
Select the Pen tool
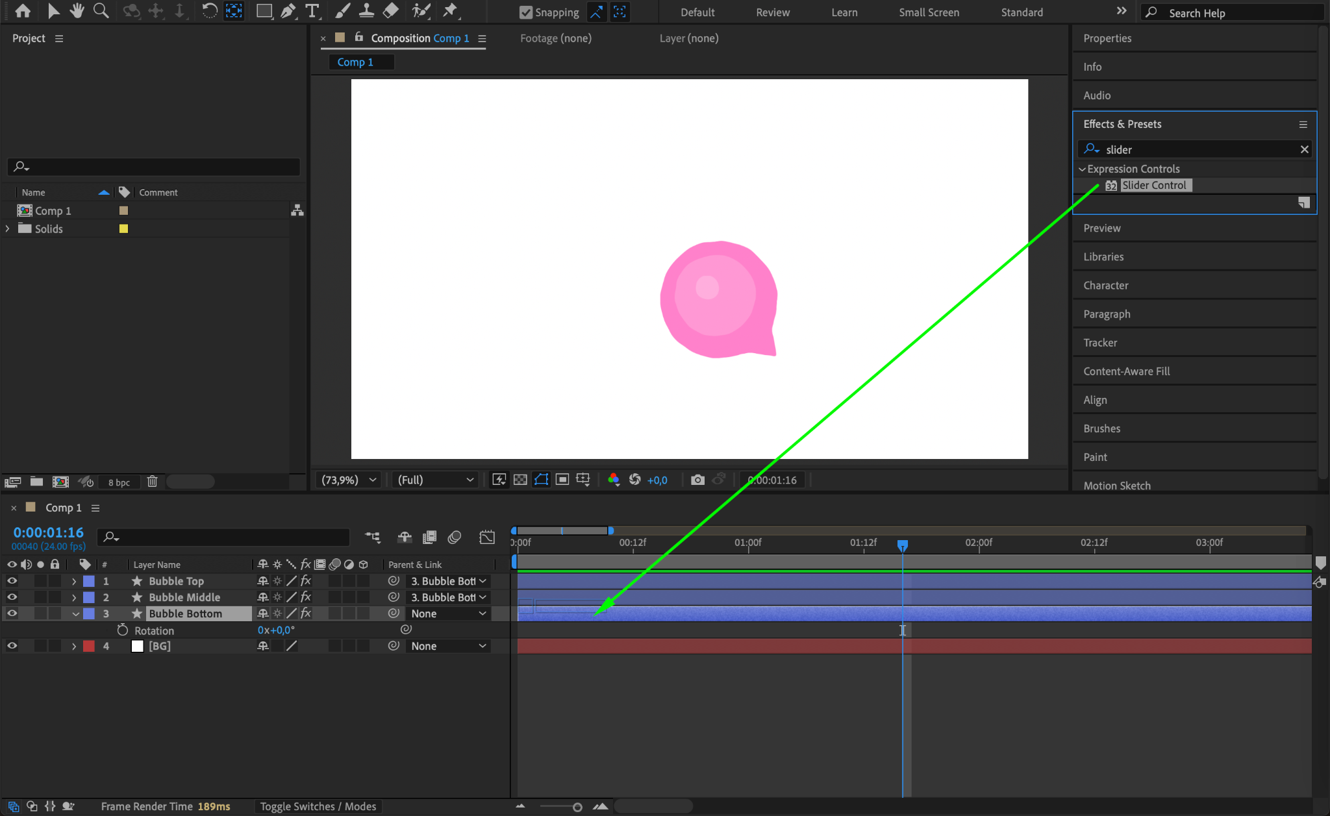click(x=288, y=11)
